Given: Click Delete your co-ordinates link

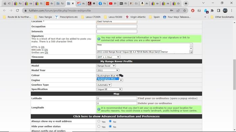Looking at the screenshot, I should pos(155,103).
